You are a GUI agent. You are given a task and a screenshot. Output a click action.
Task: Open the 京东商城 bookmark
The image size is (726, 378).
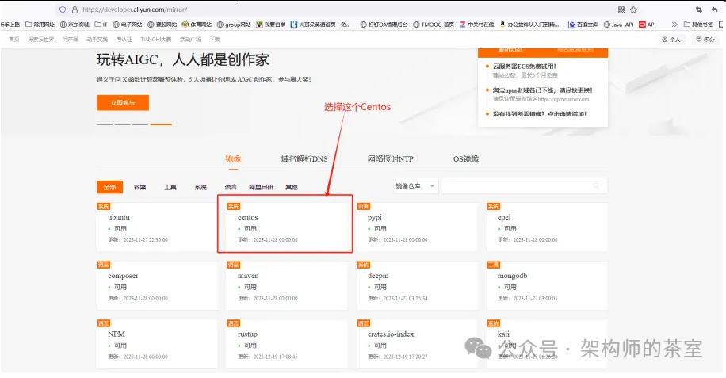pos(75,25)
